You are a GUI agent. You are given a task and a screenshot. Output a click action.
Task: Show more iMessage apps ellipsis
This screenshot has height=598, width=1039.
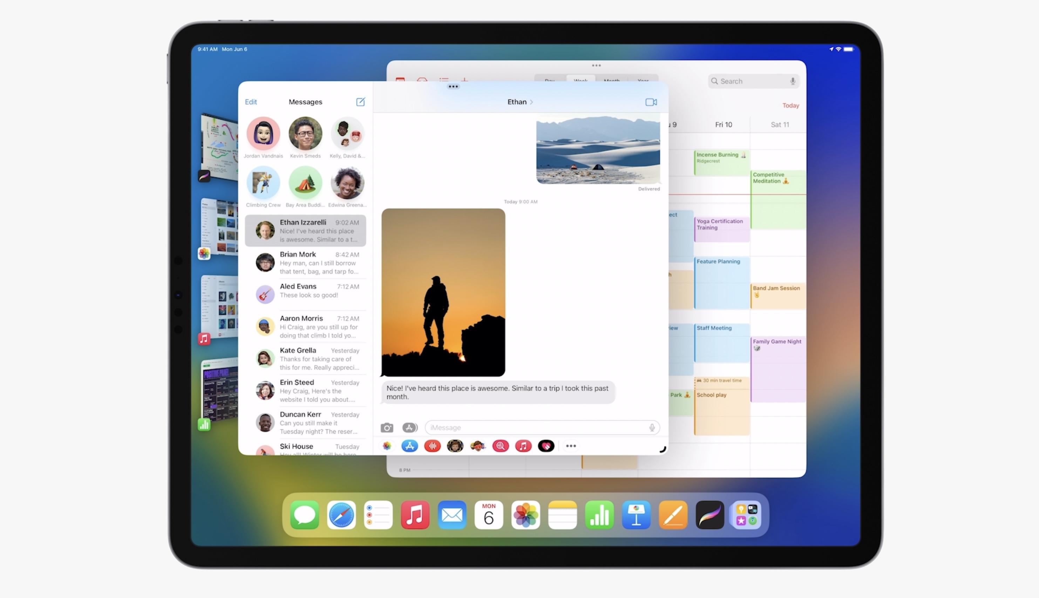point(570,446)
